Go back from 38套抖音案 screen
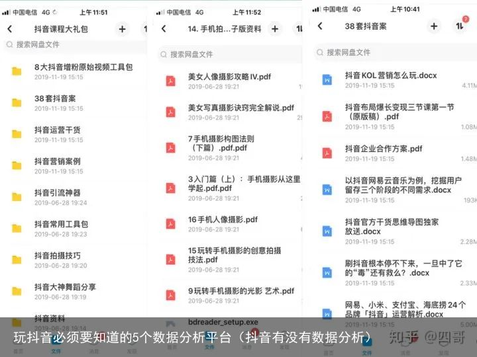 tap(320, 26)
